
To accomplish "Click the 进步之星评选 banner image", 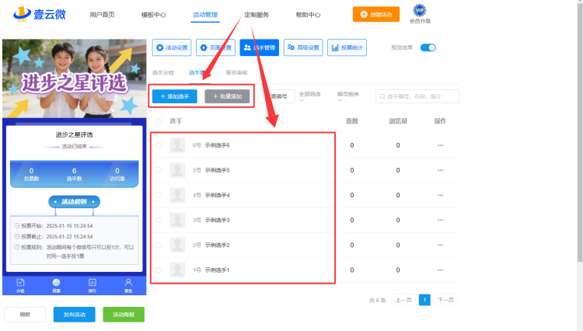I will click(75, 78).
